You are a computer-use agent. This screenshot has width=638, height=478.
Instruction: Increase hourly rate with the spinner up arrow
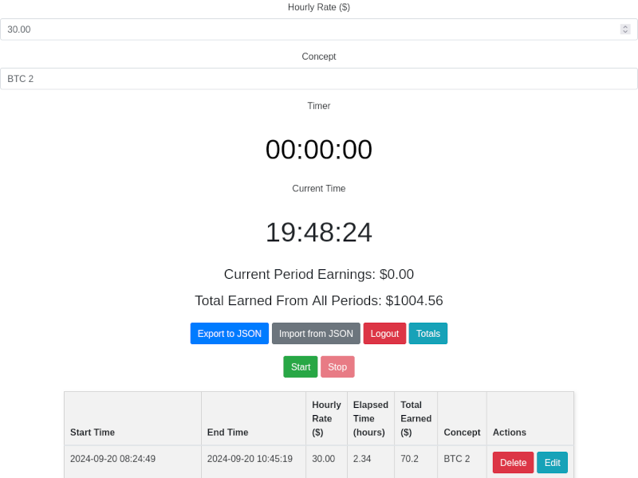625,27
